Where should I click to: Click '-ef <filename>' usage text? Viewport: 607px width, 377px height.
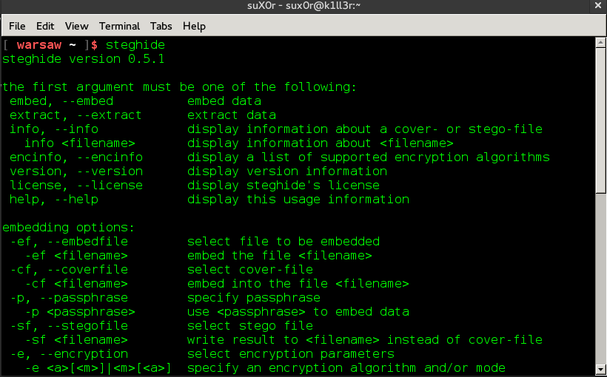(76, 256)
